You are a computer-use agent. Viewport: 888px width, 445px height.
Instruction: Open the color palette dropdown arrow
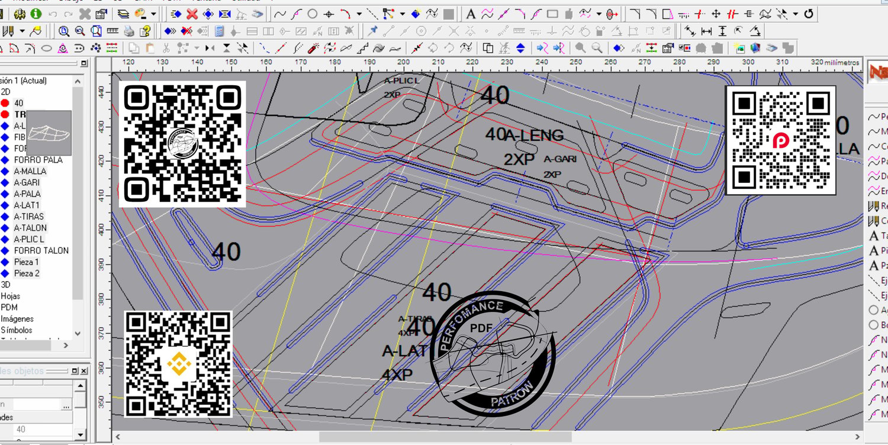pyautogui.click(x=154, y=14)
